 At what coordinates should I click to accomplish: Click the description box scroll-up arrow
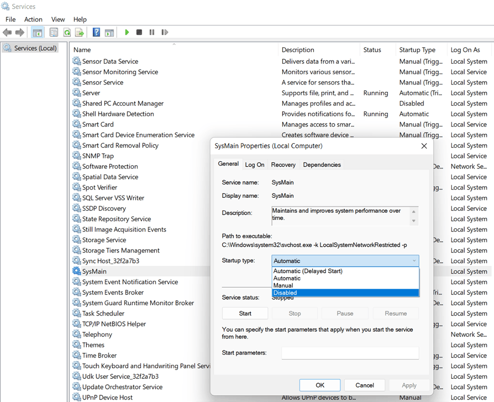click(x=413, y=212)
